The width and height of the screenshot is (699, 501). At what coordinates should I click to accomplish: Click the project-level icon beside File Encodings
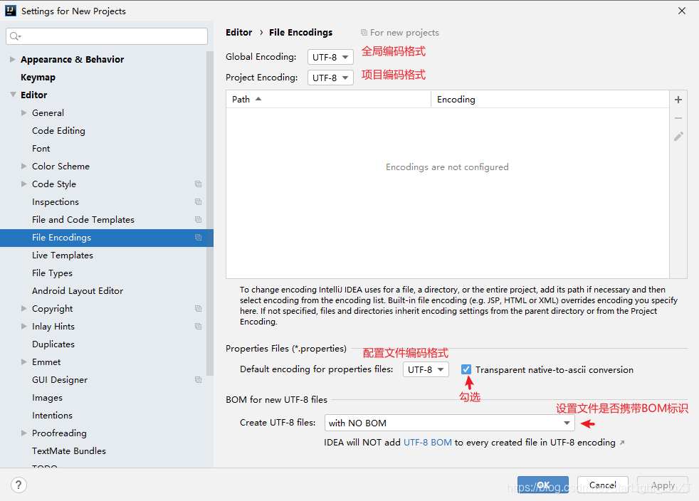(x=199, y=238)
